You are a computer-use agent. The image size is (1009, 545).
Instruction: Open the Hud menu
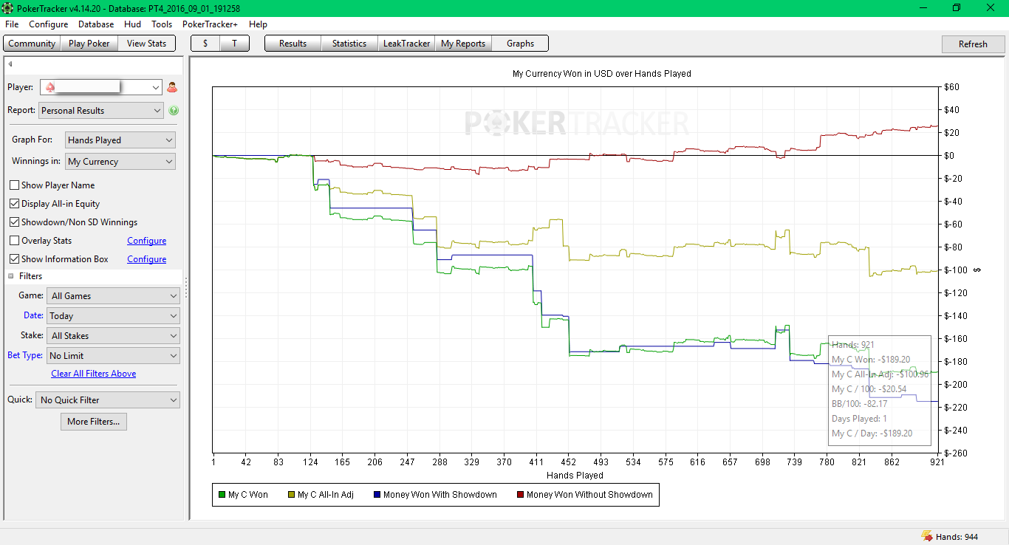[133, 24]
